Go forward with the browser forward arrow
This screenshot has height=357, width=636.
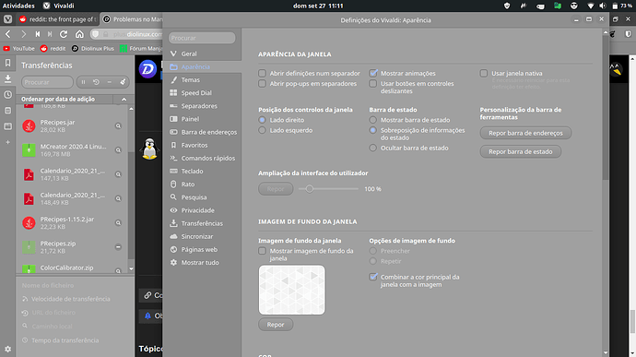pyautogui.click(x=23, y=34)
